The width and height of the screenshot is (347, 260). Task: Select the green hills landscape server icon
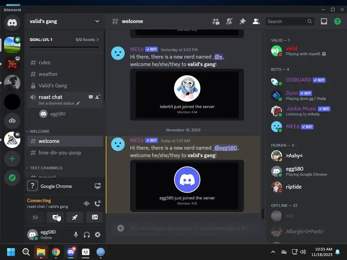12,45
